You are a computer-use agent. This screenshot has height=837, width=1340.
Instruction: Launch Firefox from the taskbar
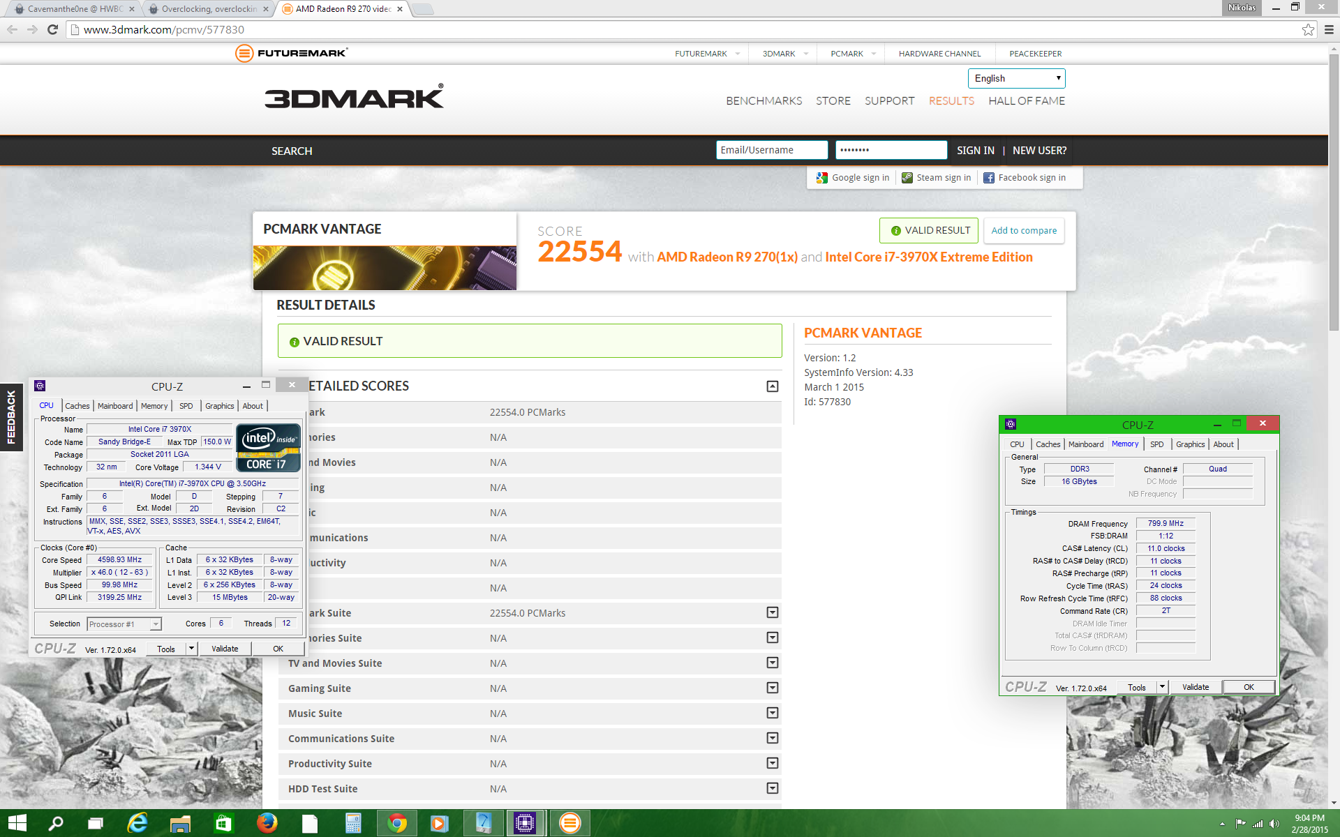[x=267, y=823]
